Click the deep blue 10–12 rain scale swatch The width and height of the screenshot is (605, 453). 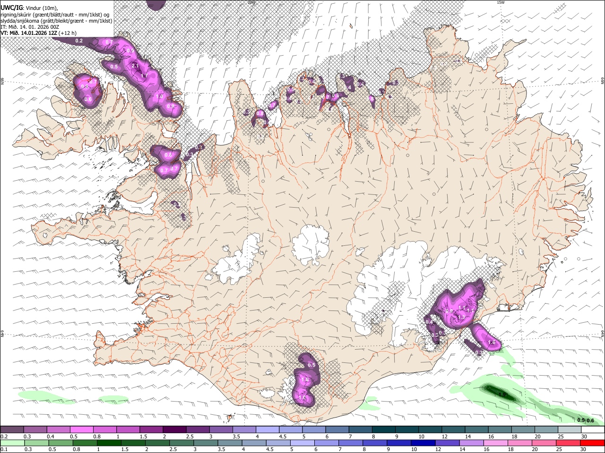[423, 443]
